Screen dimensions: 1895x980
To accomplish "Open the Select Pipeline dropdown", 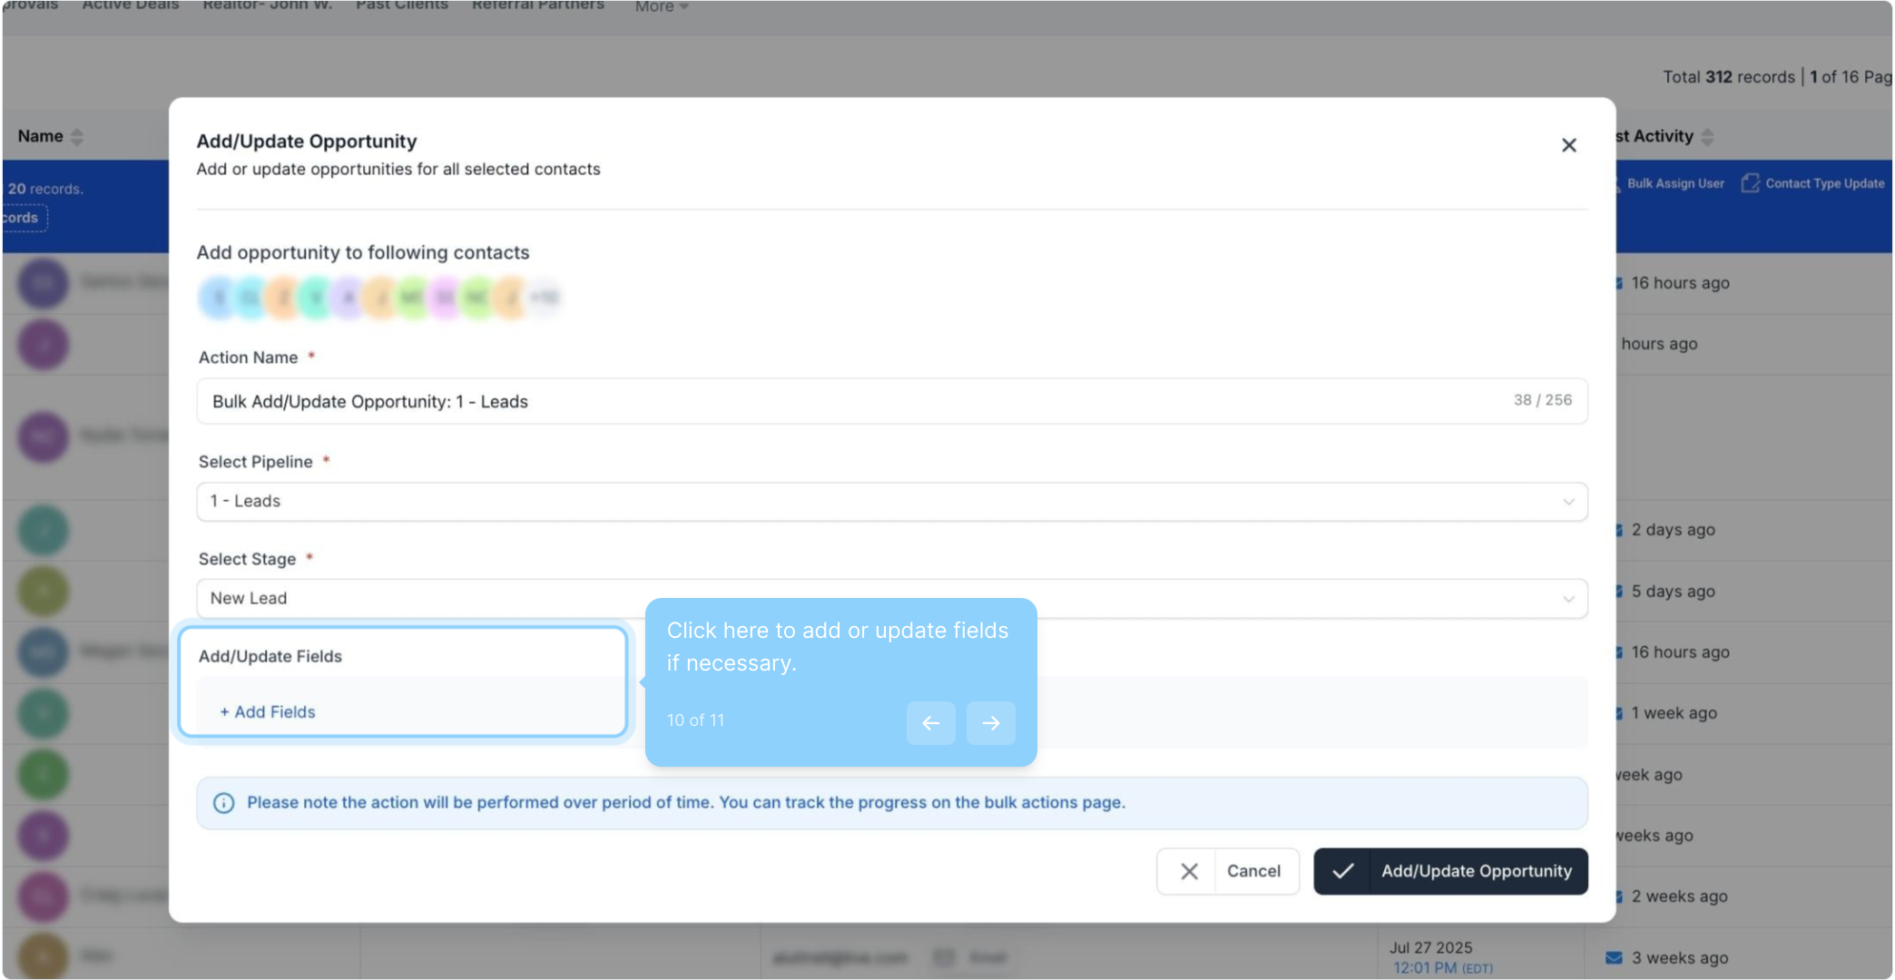I will [891, 502].
